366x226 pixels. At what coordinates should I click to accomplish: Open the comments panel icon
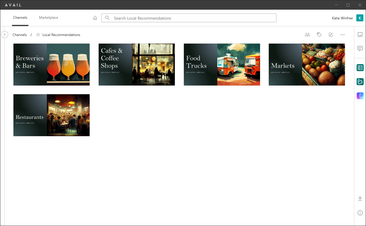(x=360, y=49)
